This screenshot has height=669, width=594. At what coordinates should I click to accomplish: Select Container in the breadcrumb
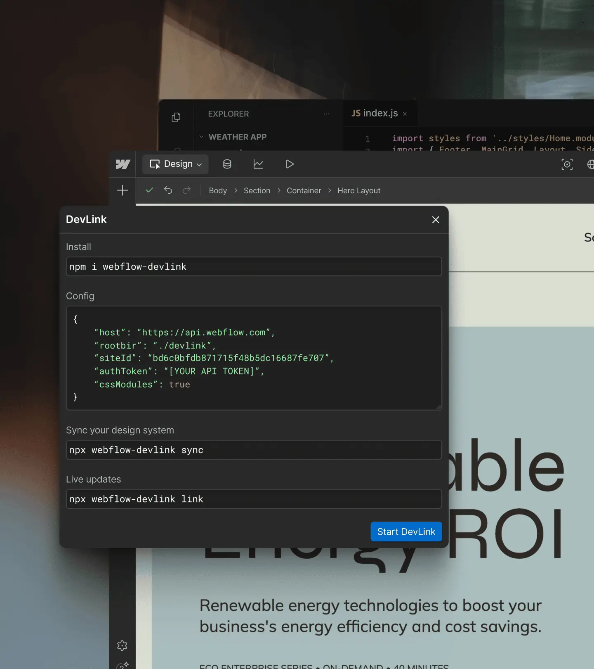pyautogui.click(x=304, y=190)
